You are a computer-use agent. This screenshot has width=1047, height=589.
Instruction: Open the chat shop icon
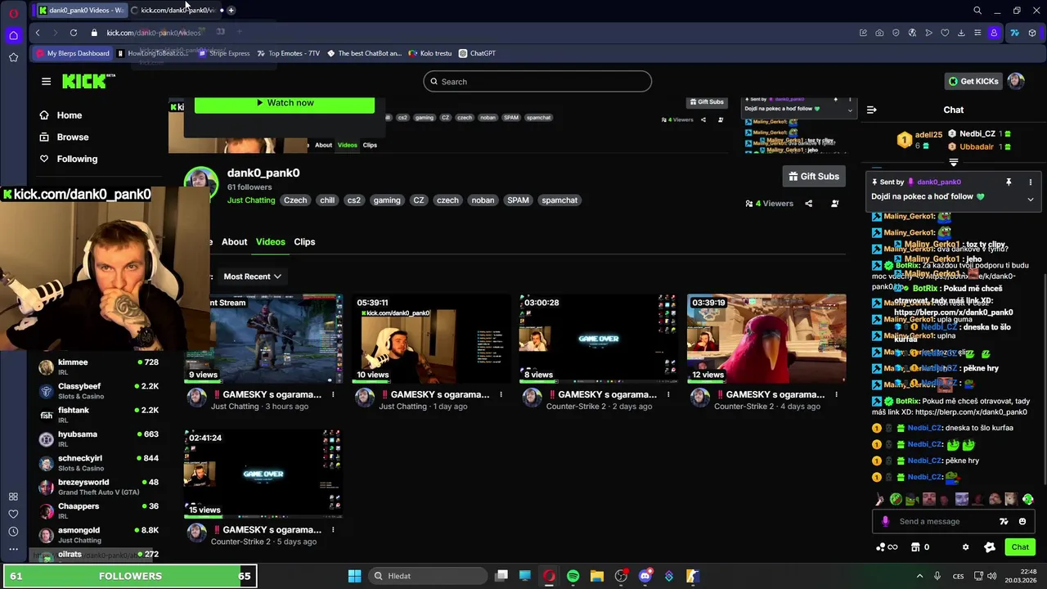915,547
